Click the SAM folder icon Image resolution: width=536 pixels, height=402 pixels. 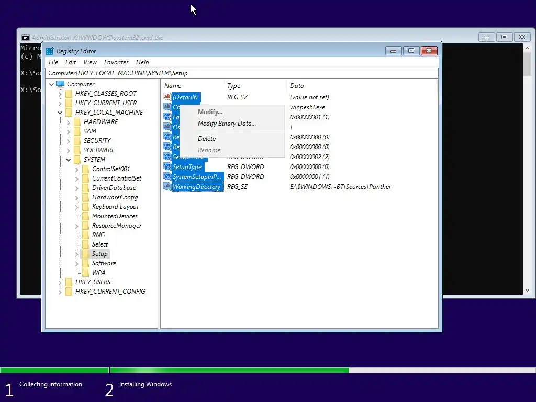pos(77,131)
